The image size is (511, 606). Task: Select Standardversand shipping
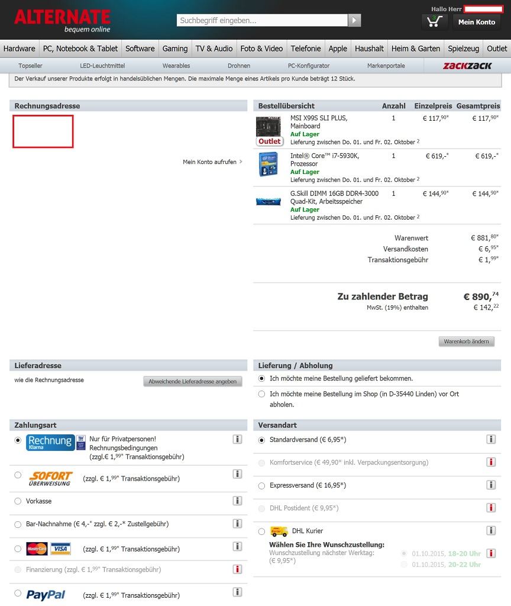[261, 440]
